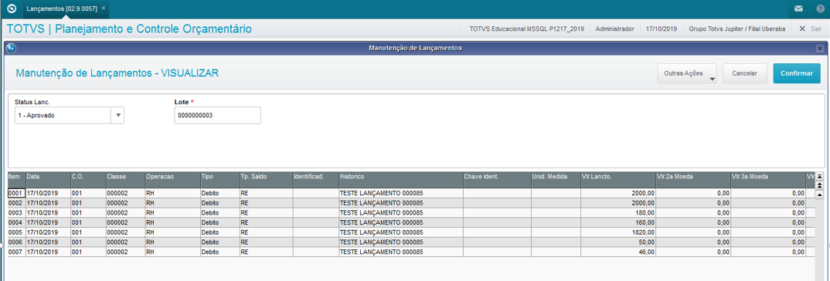Viewport: 830px width, 281px height.
Task: Open the mail envelope icon
Action: pos(799,9)
